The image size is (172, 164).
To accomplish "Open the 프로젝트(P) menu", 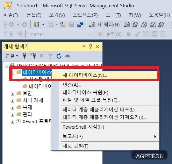I will [85, 15].
